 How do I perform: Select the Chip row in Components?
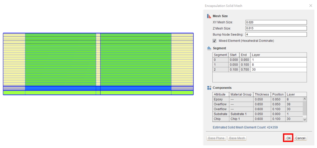pyautogui.click(x=258, y=119)
